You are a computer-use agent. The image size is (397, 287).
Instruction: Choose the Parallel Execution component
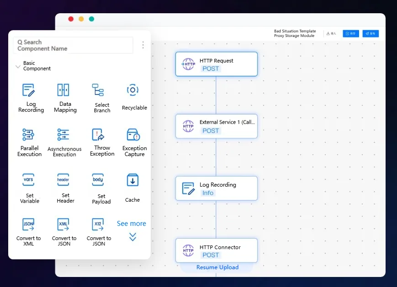29,143
